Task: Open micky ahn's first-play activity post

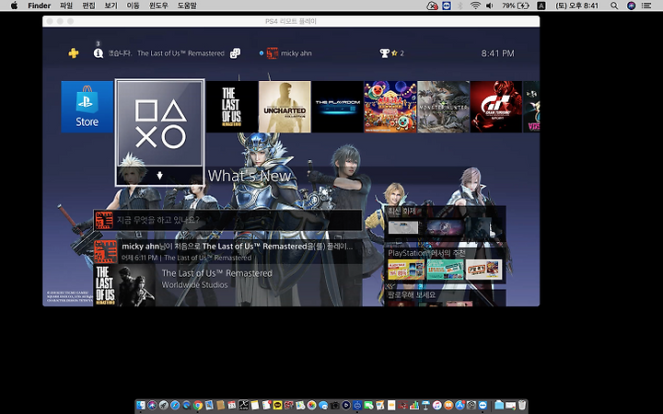Action: (228, 251)
